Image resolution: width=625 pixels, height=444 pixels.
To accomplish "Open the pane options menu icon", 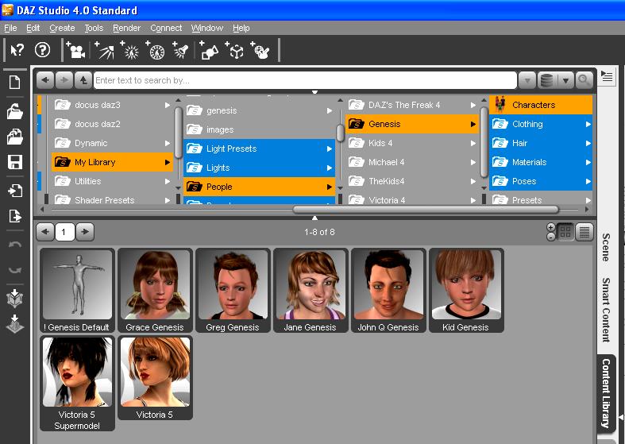I will tap(607, 75).
